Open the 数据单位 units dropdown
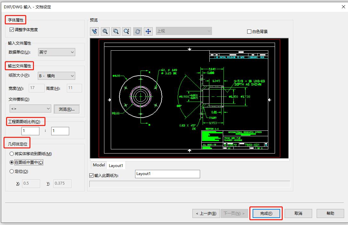The width and height of the screenshot is (348, 225). pos(56,52)
